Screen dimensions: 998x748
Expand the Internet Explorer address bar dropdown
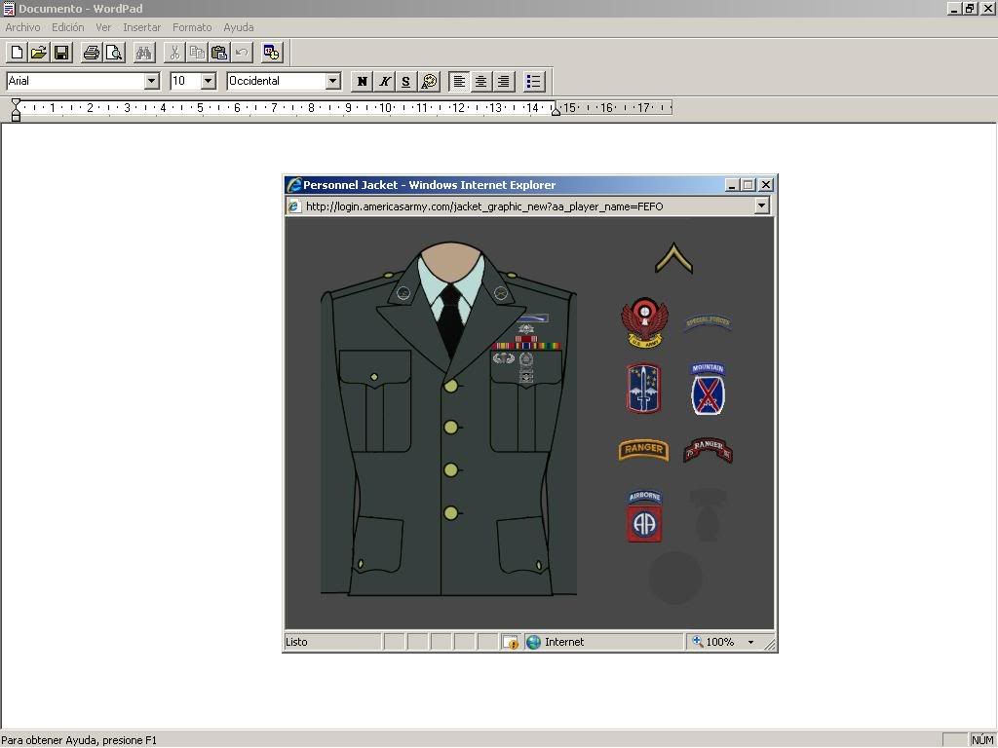[761, 206]
